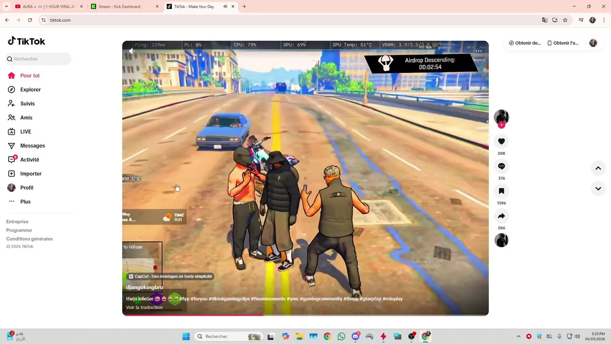
Task: Click the translate page icon
Action: click(x=545, y=20)
